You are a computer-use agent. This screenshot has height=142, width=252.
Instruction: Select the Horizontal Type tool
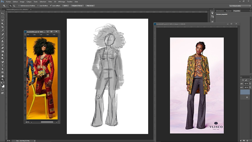click(3, 65)
